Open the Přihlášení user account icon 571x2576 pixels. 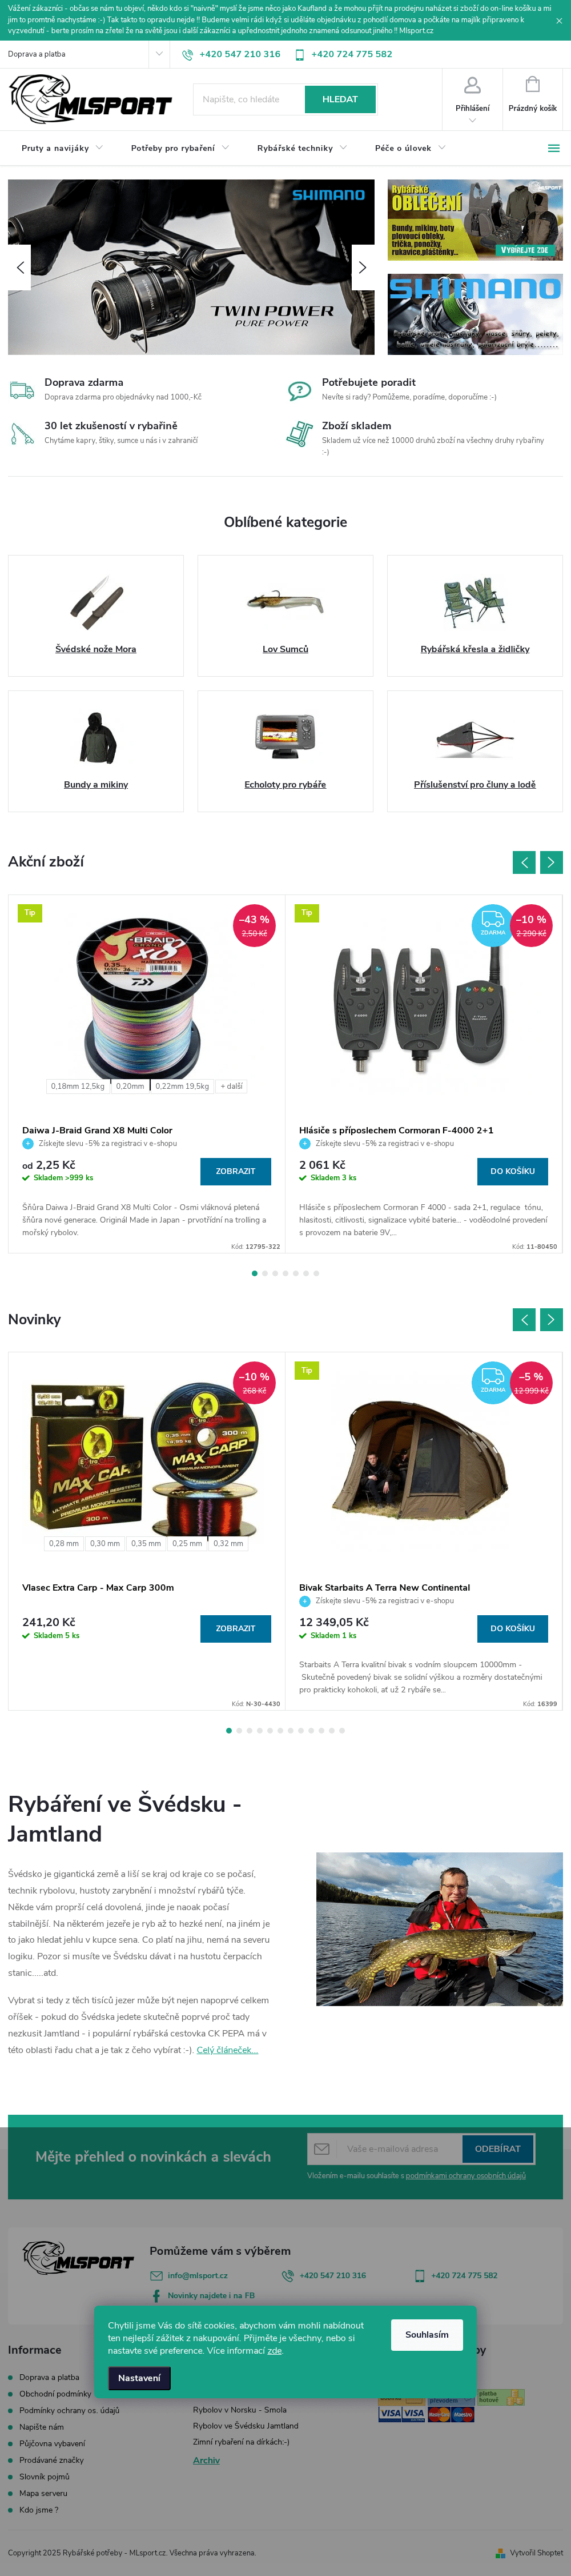pos(472,86)
